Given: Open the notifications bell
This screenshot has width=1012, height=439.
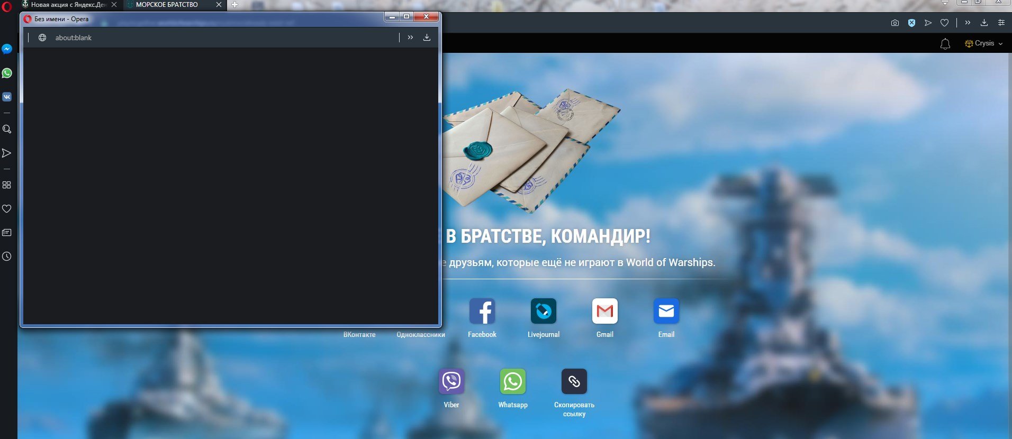Looking at the screenshot, I should coord(945,44).
